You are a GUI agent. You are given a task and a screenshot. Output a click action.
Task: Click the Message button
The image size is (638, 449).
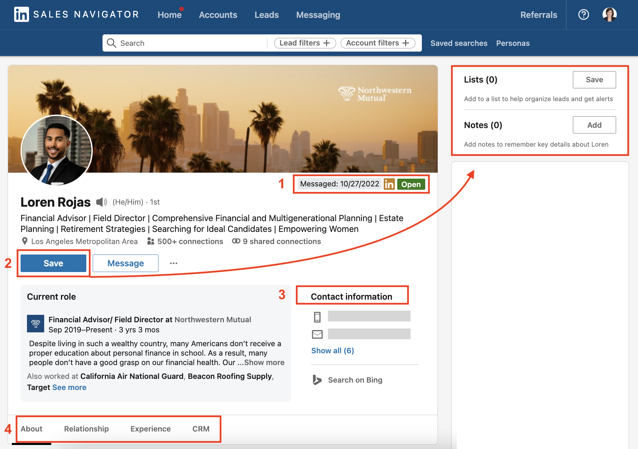[125, 263]
